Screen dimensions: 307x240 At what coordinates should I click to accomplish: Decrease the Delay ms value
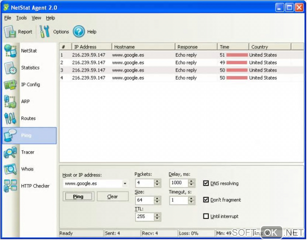click(x=191, y=185)
